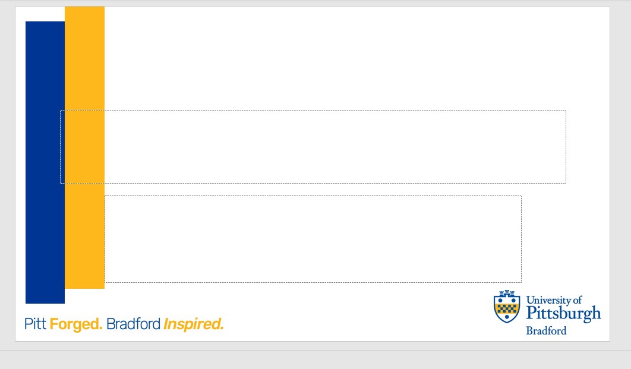
Task: Click the Pitt shield crest logo
Action: tap(507, 306)
